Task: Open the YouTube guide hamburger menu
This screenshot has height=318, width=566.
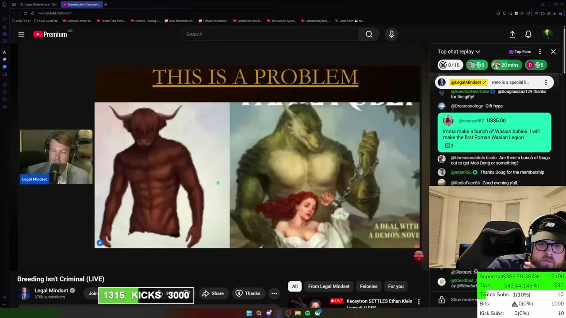Action: pyautogui.click(x=21, y=34)
